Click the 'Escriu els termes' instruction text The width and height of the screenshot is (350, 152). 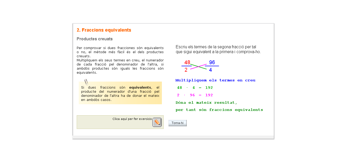[218, 49]
